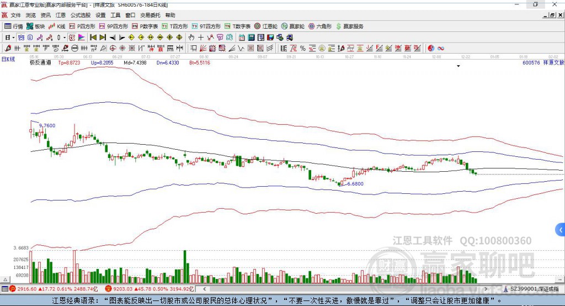The height and width of the screenshot is (306, 565).
Task: Click the n² square numbers tool
Action: 94,49
